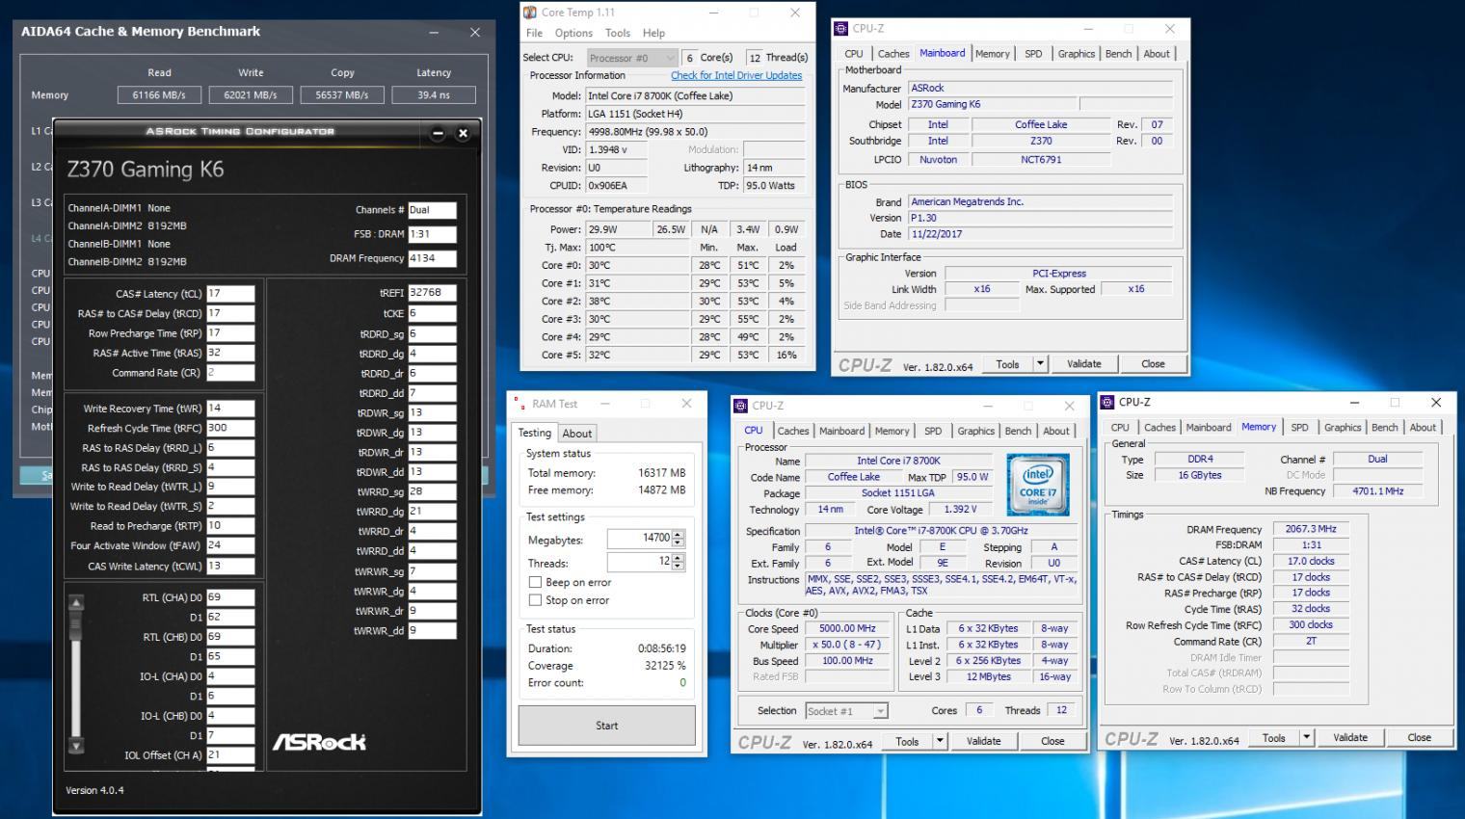Open the Help menu in Core Temp
The width and height of the screenshot is (1465, 819).
point(653,33)
